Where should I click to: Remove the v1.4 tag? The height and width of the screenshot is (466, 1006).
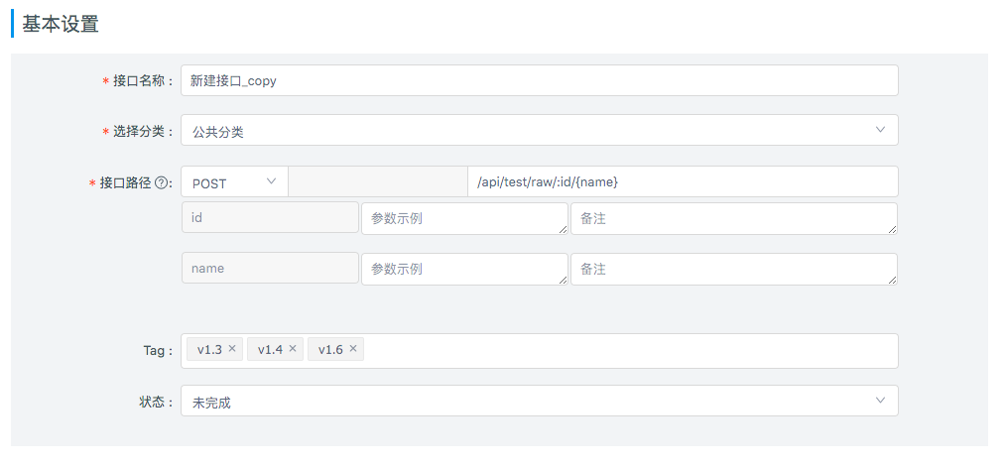coord(293,349)
